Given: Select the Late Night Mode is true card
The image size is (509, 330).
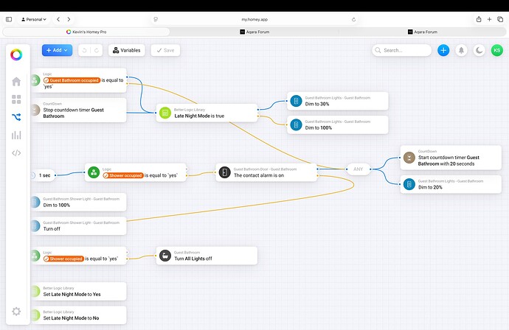Looking at the screenshot, I should click(x=206, y=113).
